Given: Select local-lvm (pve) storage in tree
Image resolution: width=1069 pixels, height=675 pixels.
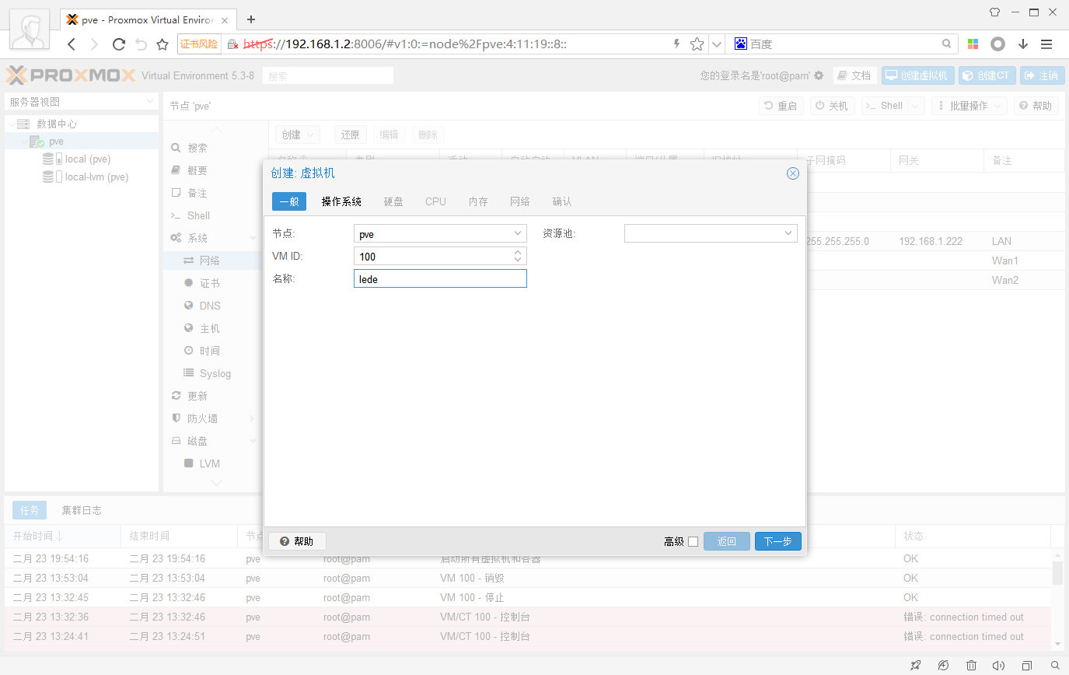Looking at the screenshot, I should [x=96, y=177].
